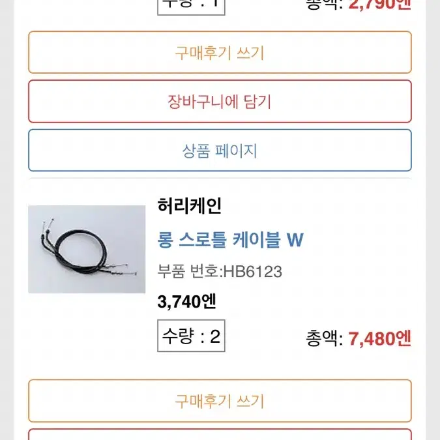Select the partially visible 수량 : 1 box

point(191,7)
